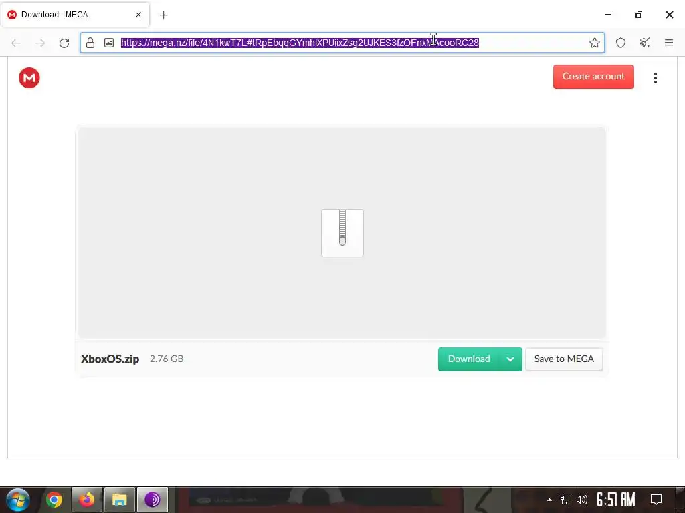Open a new tab with plus button
Image resolution: width=685 pixels, height=513 pixels.
(163, 15)
